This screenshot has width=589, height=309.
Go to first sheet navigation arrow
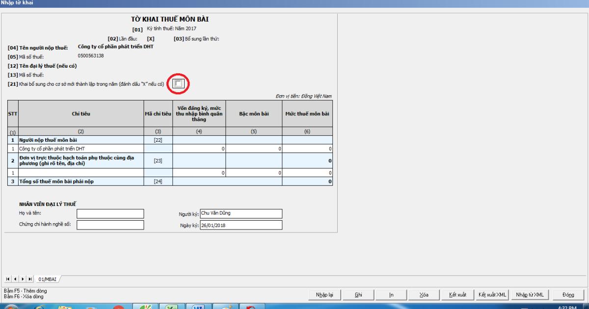click(x=7, y=279)
